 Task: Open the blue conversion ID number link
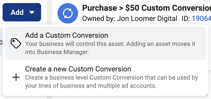pyautogui.click(x=201, y=19)
